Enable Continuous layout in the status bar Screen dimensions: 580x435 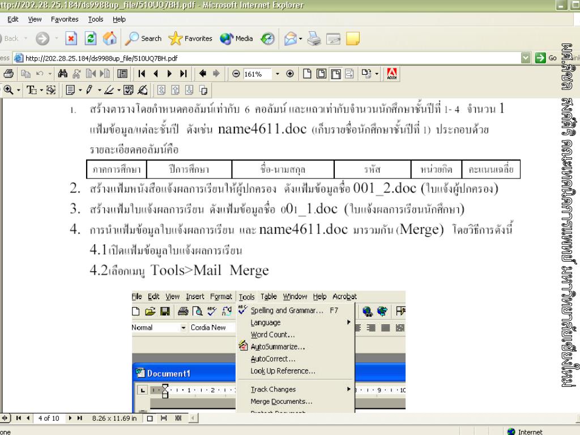[x=164, y=419]
